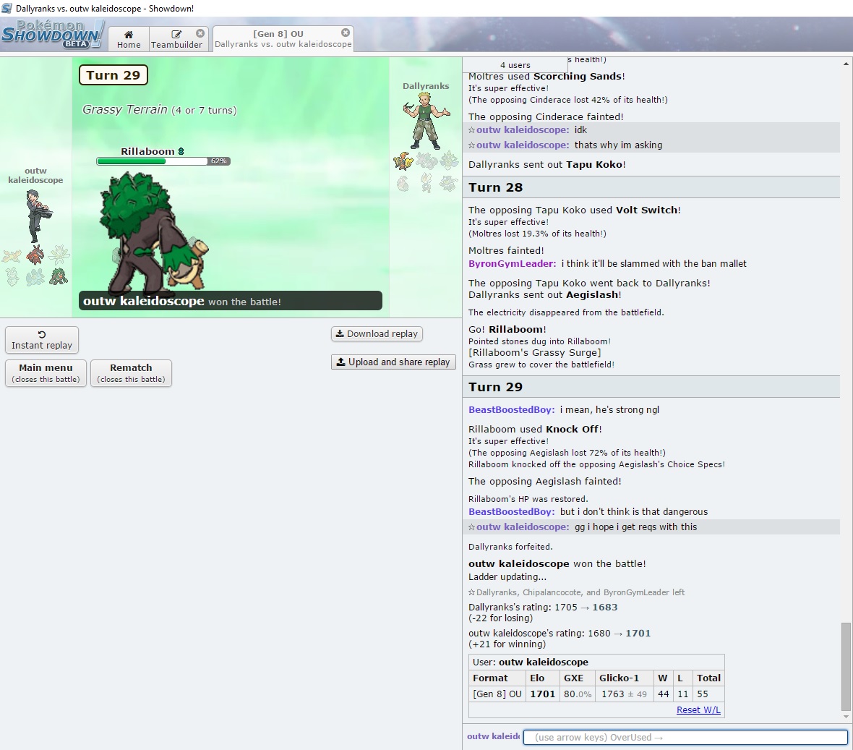The height and width of the screenshot is (750, 853).
Task: Open the Teambuilder tab
Action: tap(176, 39)
